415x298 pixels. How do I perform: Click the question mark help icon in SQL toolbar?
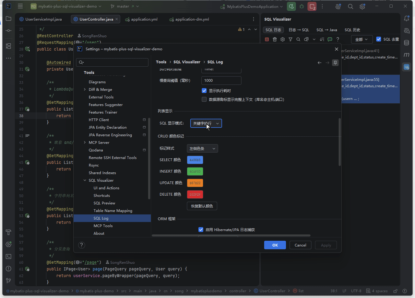pyautogui.click(x=338, y=39)
